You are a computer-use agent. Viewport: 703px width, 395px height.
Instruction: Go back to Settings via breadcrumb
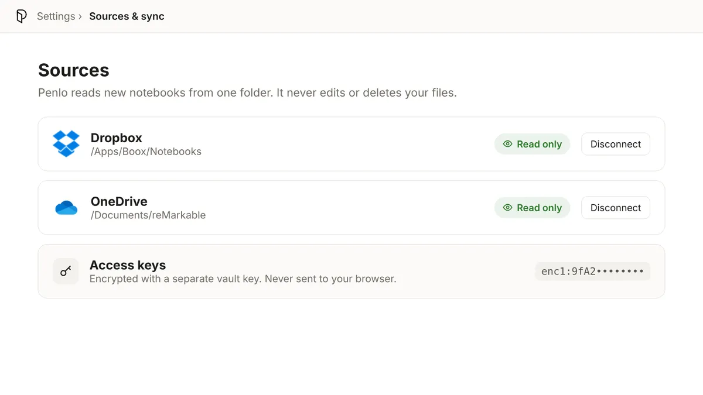tap(56, 16)
